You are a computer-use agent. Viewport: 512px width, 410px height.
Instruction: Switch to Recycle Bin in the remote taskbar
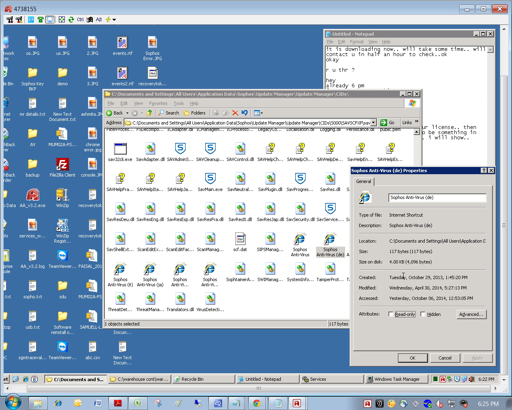[x=204, y=379]
